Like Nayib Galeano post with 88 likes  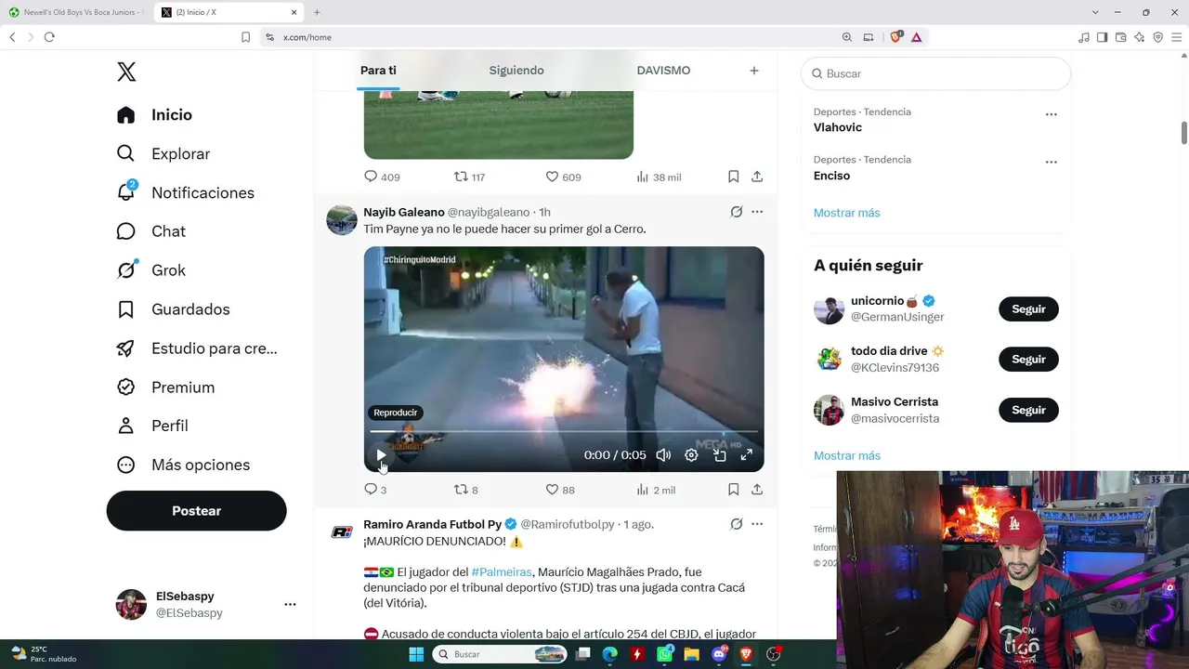(x=551, y=490)
